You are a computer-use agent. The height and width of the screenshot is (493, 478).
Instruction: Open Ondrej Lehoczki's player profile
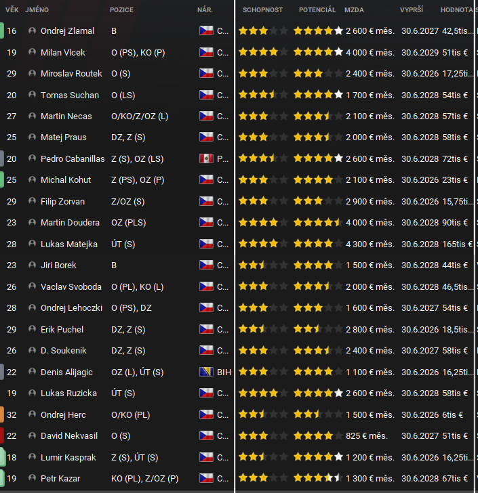[71, 308]
